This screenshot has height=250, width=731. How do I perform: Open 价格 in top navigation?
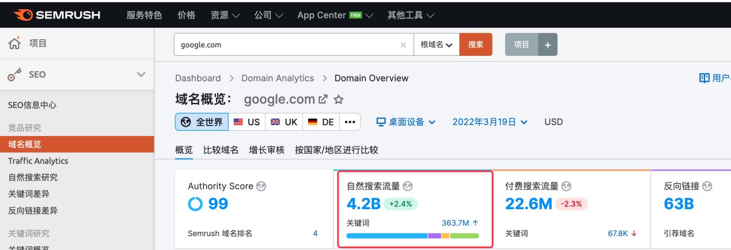pyautogui.click(x=186, y=15)
